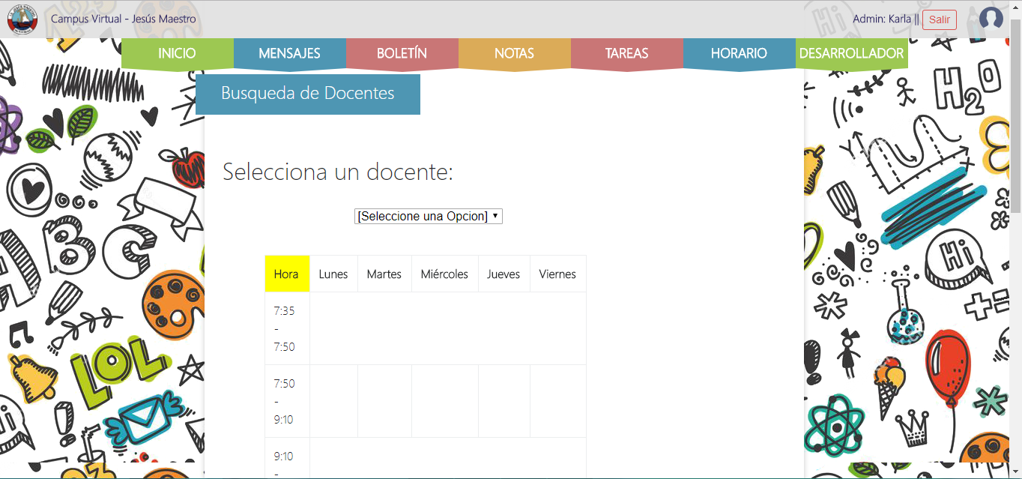Expand the Seleccione una Opcion dropdown

point(429,216)
